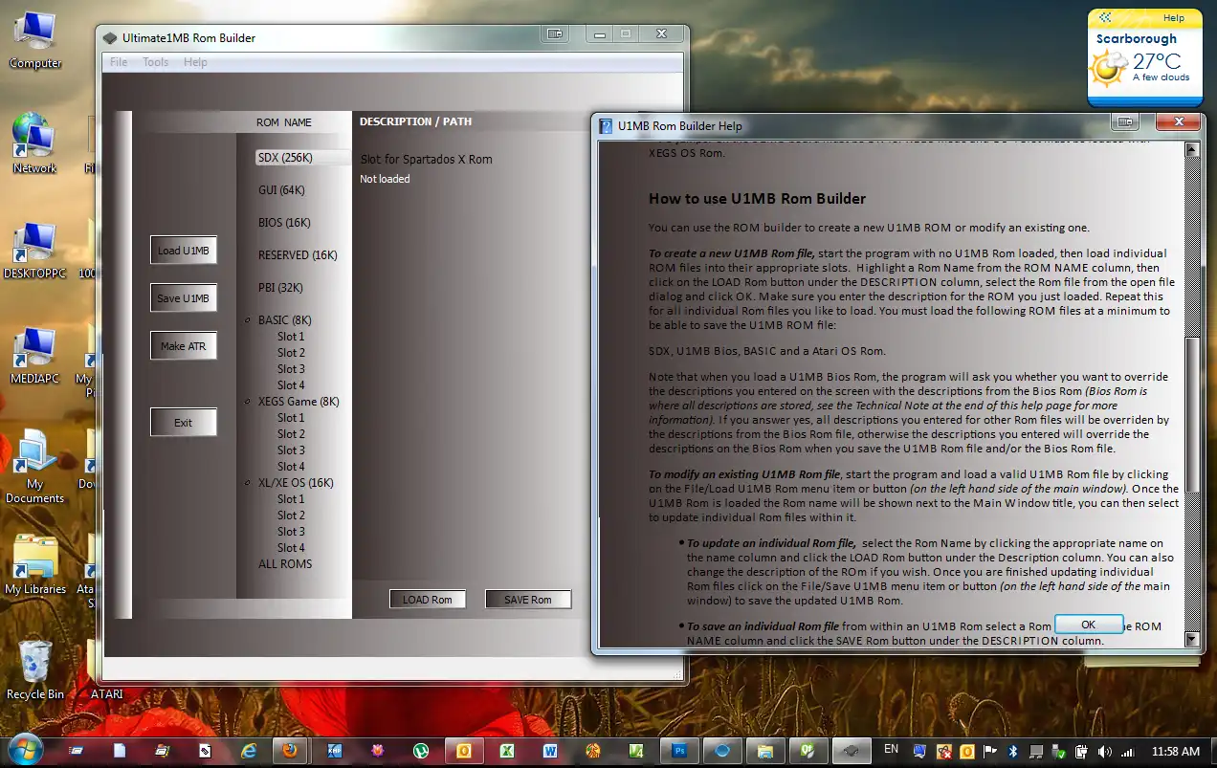
Task: Click the EN language indicator
Action: (891, 749)
